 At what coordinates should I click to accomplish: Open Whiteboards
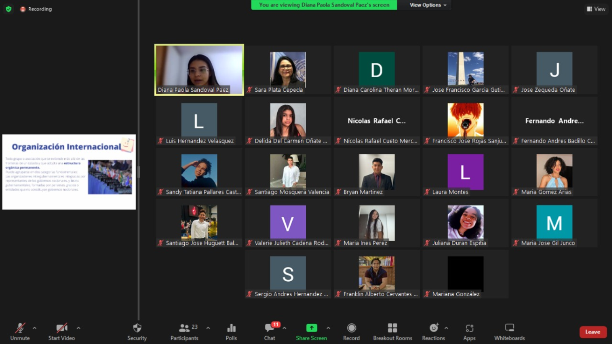click(509, 332)
